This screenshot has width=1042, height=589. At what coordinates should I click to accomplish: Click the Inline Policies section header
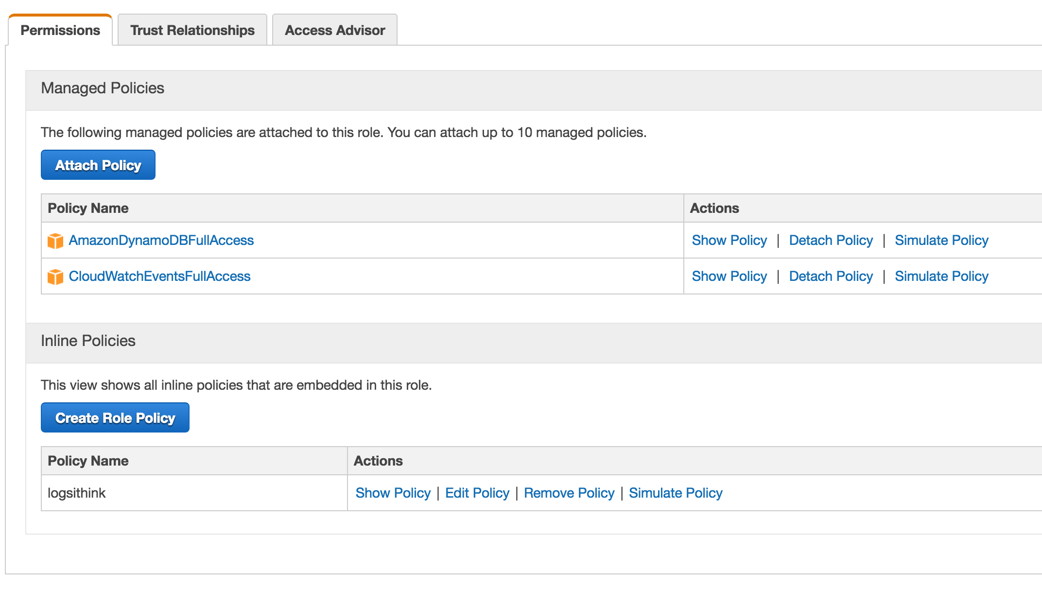pyautogui.click(x=534, y=343)
